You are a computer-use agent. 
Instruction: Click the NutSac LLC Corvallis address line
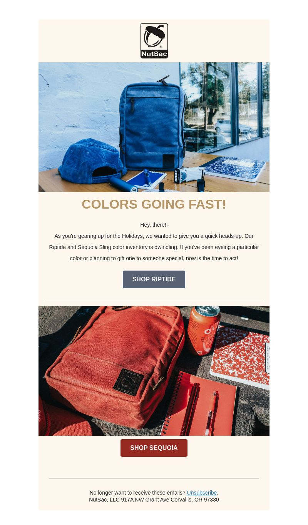pos(154,500)
